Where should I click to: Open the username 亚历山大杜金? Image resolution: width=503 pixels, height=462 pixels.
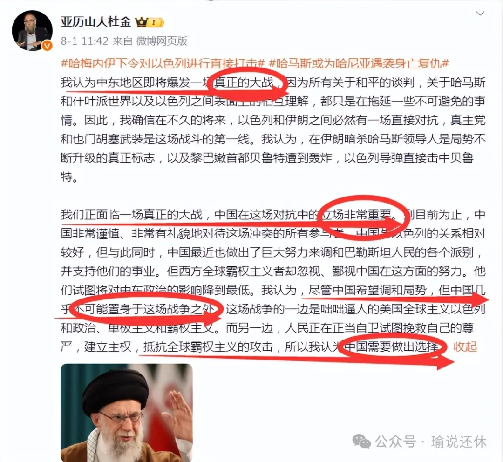(x=96, y=22)
